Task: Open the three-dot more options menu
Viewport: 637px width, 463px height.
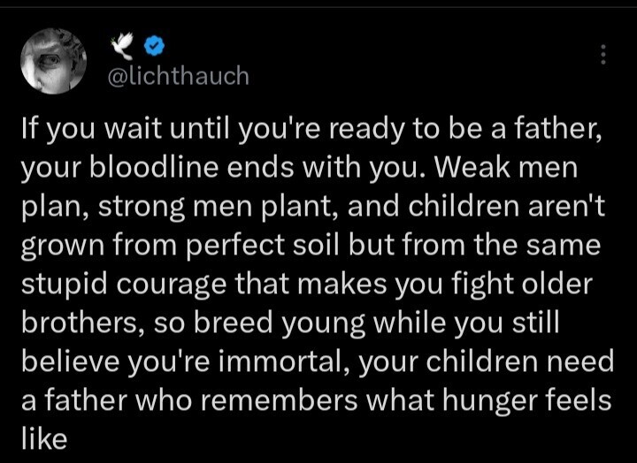Action: [603, 55]
